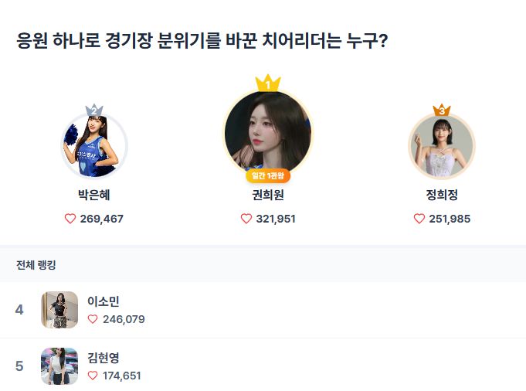Viewport: 526px width, 391px height.
Task: Open 박은혜's second-place profile photo
Action: tap(94, 147)
